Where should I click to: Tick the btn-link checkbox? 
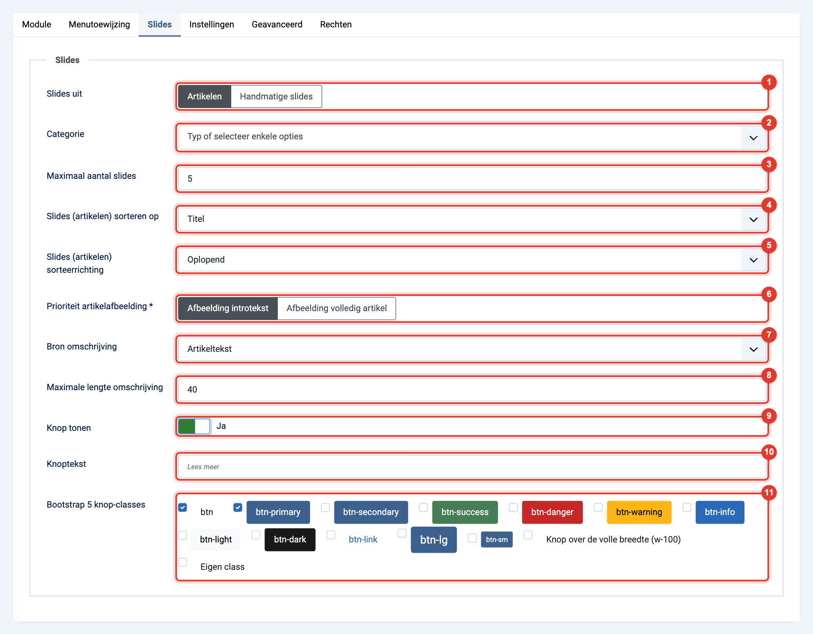click(331, 535)
